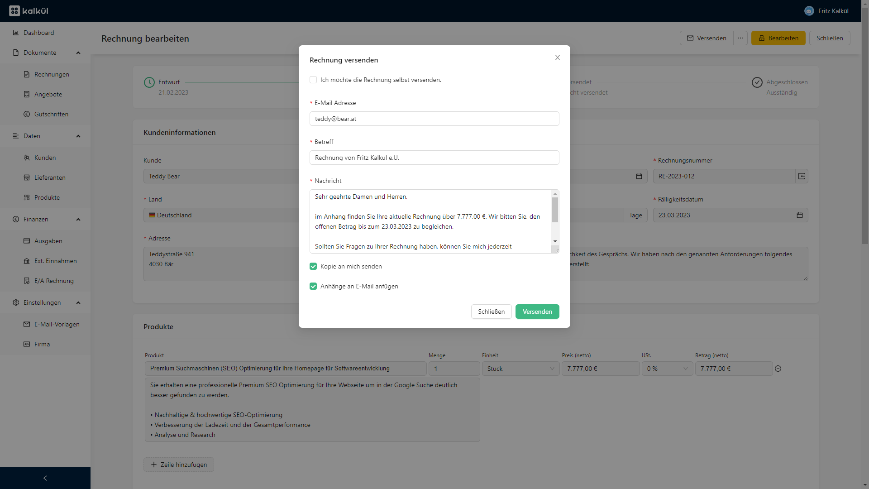Click the invoice number generator icon

pos(802,176)
